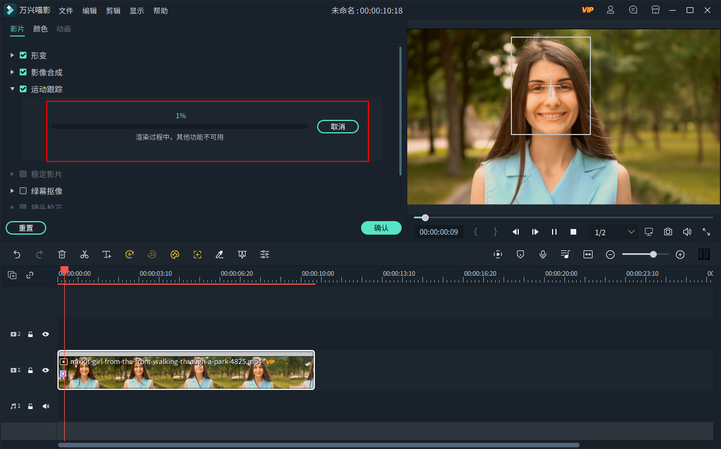The height and width of the screenshot is (449, 721).
Task: Open the 剪辑 menu
Action: [113, 11]
